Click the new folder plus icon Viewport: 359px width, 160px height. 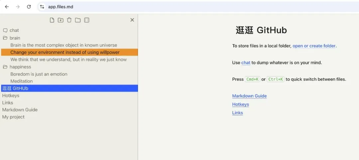tap(60, 20)
